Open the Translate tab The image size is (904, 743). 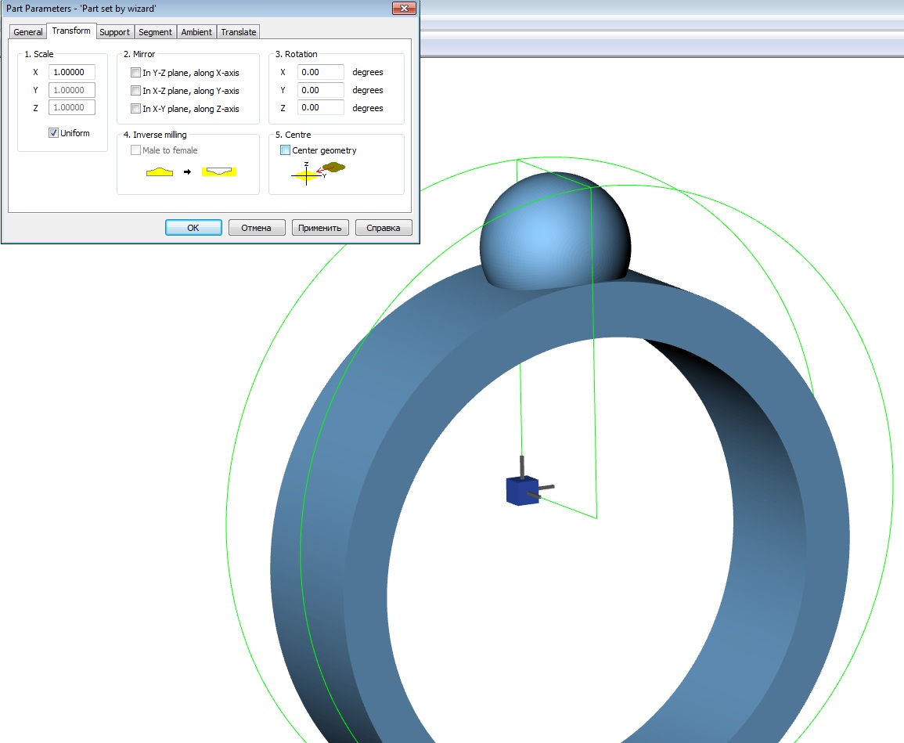238,32
